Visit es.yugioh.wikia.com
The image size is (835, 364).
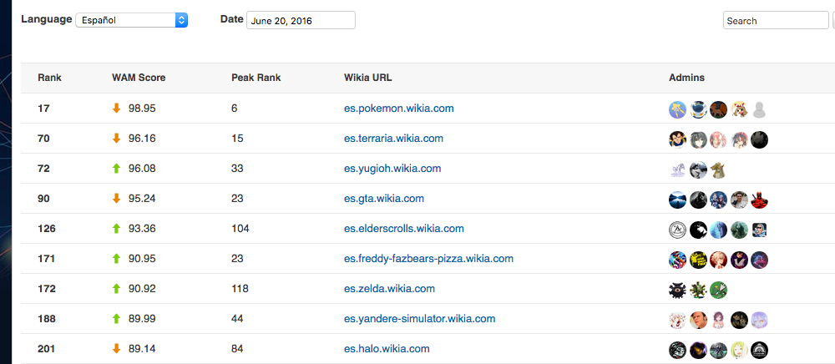click(392, 169)
